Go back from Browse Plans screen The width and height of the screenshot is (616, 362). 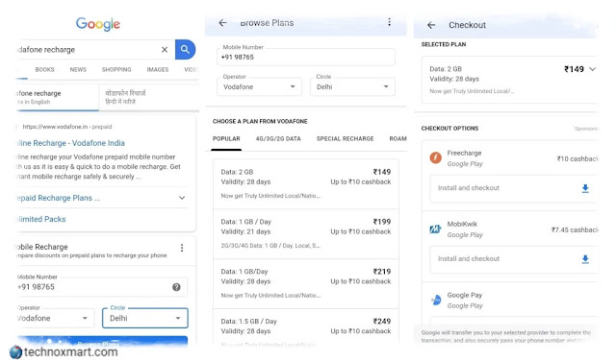click(x=222, y=23)
